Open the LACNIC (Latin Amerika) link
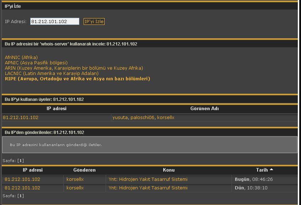The height and width of the screenshot is (205, 301). pos(52,73)
